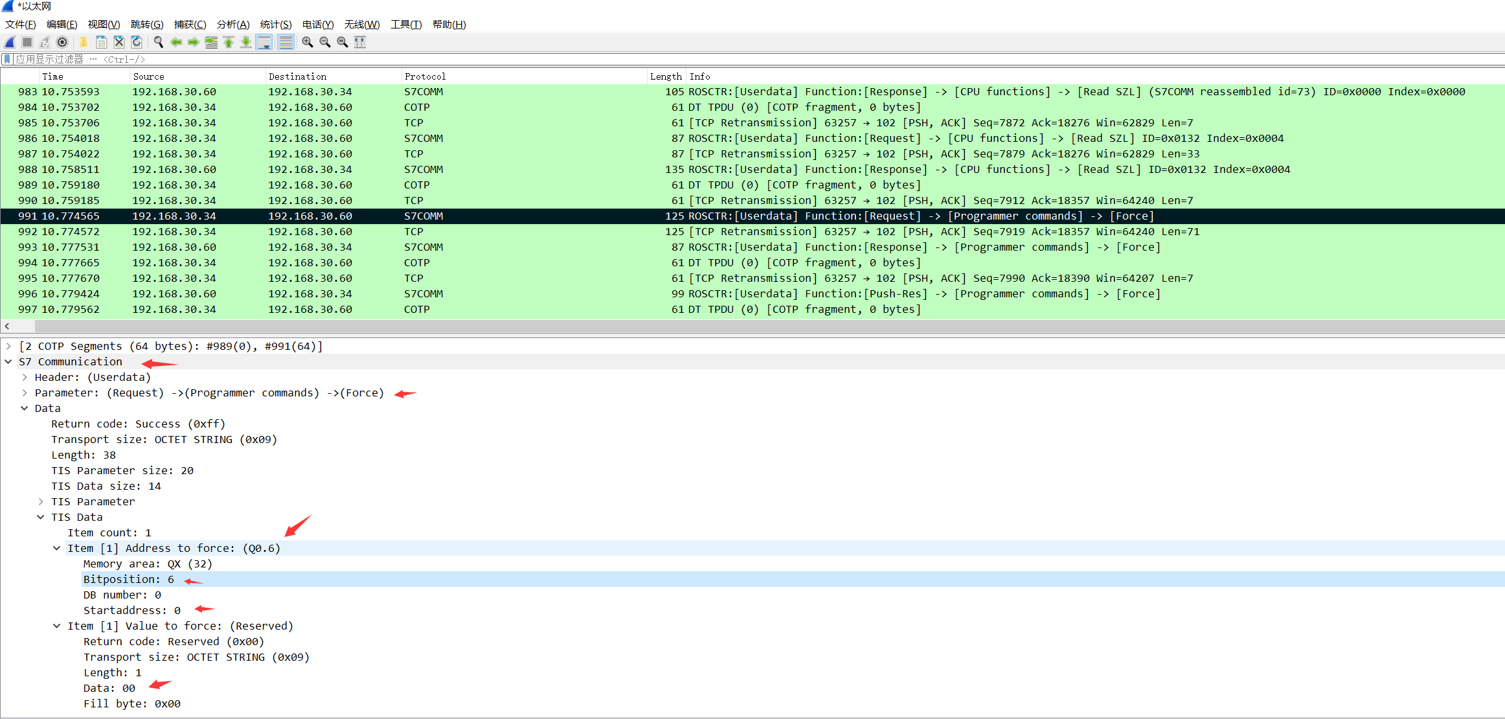Screen dimensions: 1505x719
Task: Collapse the S7 Communication tree node
Action: coord(8,361)
